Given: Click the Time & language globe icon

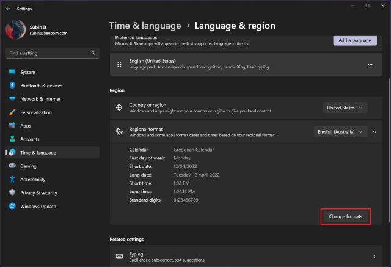Looking at the screenshot, I should tap(12, 152).
